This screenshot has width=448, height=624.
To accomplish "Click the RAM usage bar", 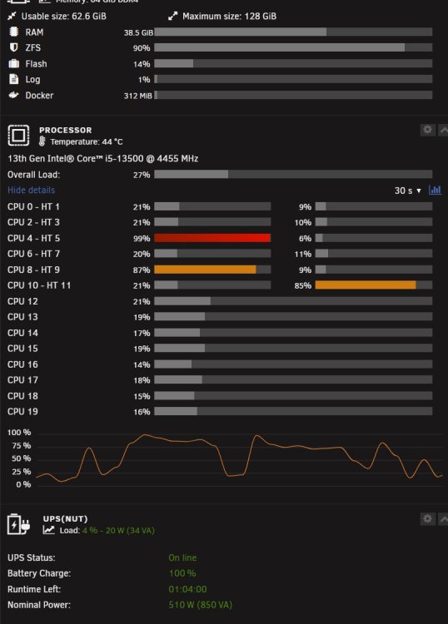I will [293, 32].
